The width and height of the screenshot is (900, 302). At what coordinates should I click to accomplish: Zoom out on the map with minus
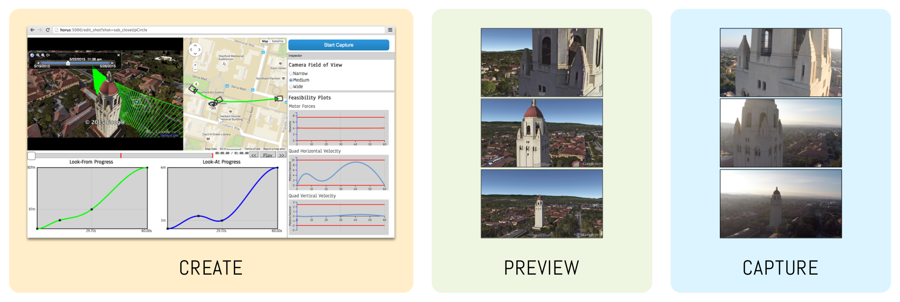[x=195, y=70]
